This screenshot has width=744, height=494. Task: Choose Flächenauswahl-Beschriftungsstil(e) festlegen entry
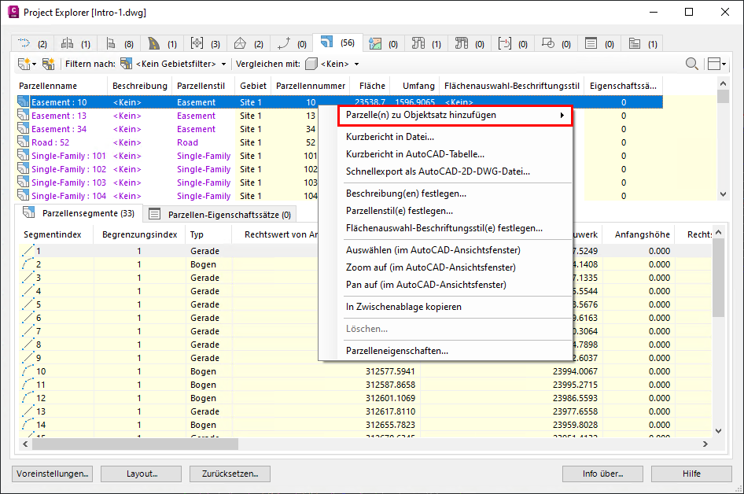coord(444,228)
